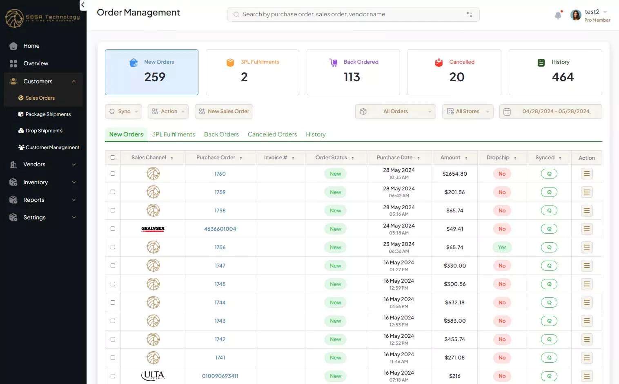Check the box for order 1756
Viewport: 619px width, 384px height.
113,247
